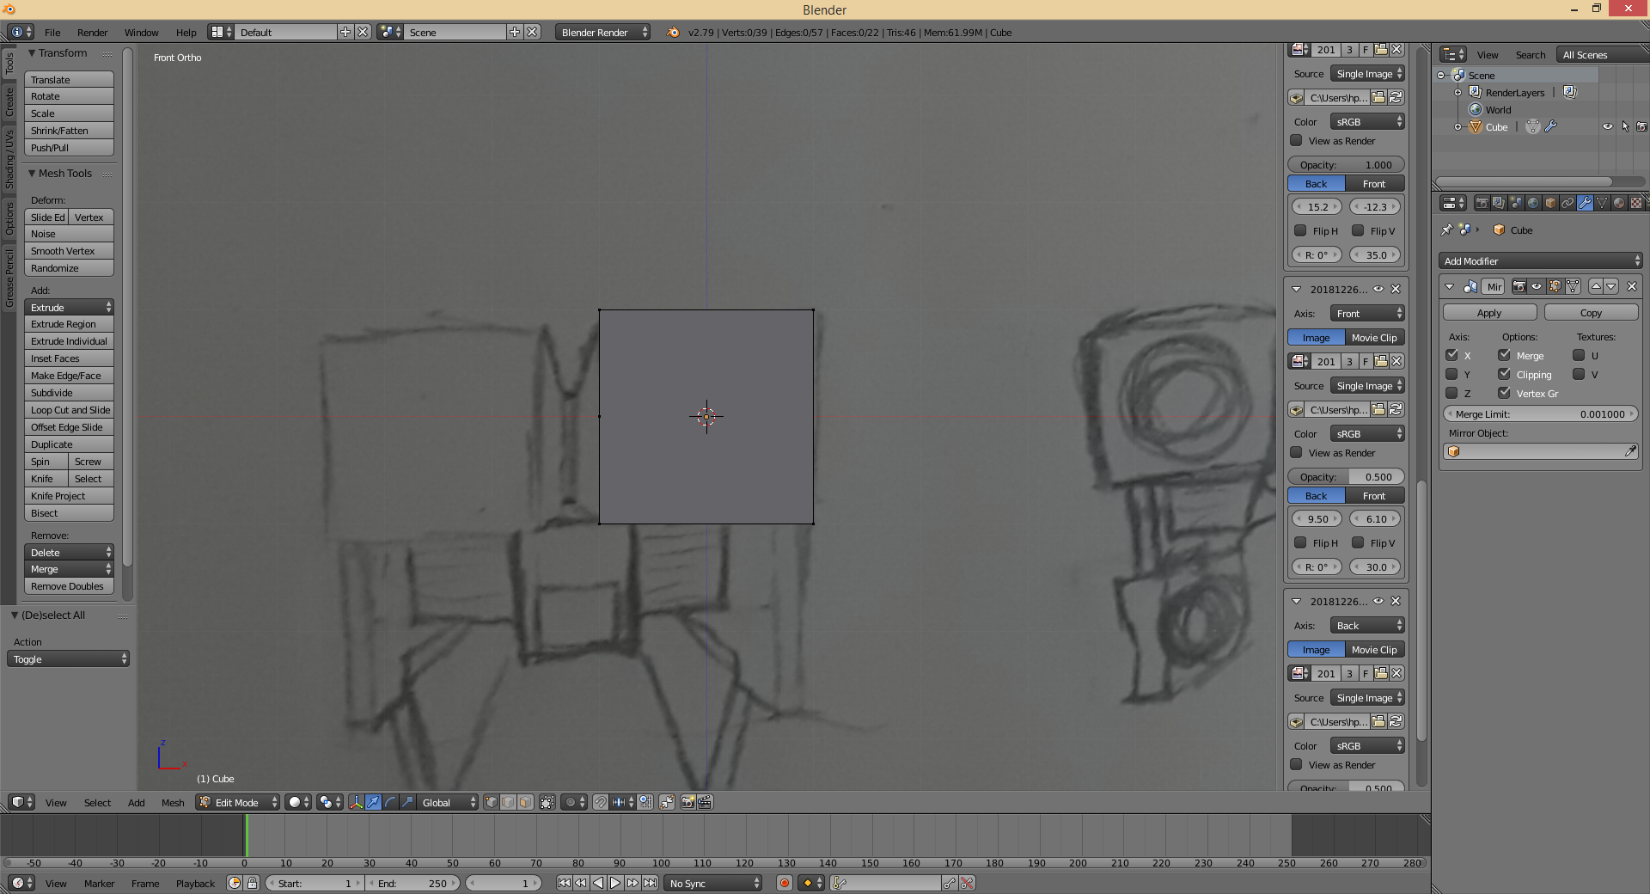The height and width of the screenshot is (894, 1650).
Task: Select the translate manipulator arrow icon
Action: (373, 802)
